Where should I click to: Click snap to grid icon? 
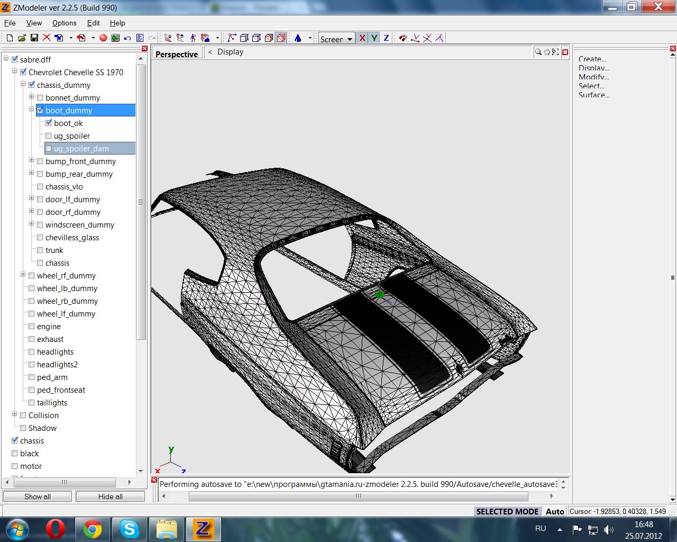click(x=440, y=38)
